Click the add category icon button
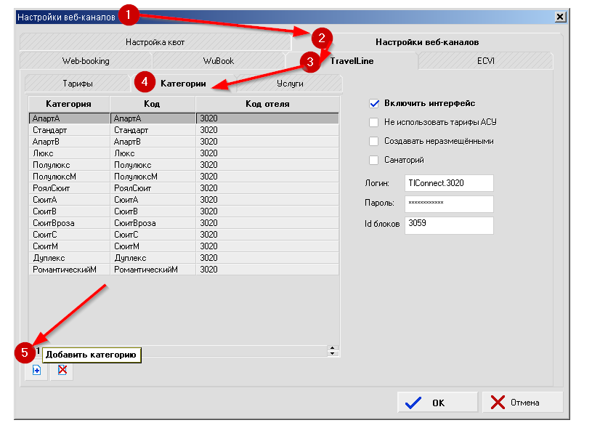Viewport: 600px width, 436px height. [x=36, y=371]
